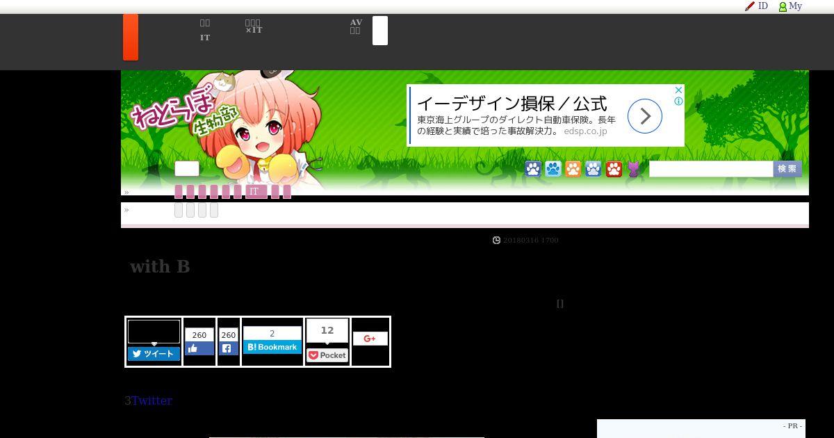
Task: Click the Facebook thumbs-up like button
Action: [199, 348]
